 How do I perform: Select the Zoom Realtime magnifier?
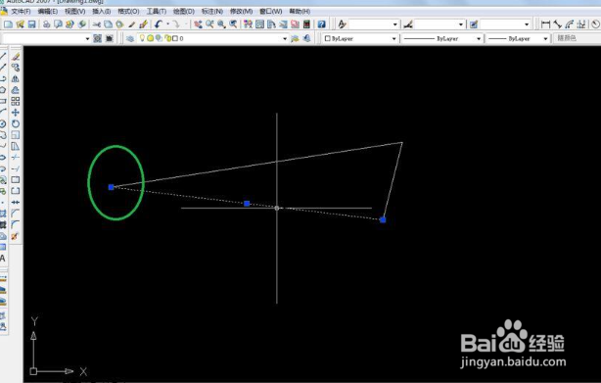coord(209,24)
